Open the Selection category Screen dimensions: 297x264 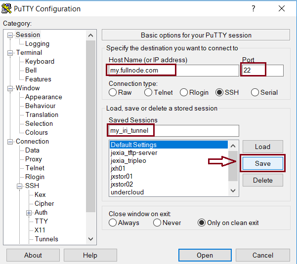coord(39,124)
